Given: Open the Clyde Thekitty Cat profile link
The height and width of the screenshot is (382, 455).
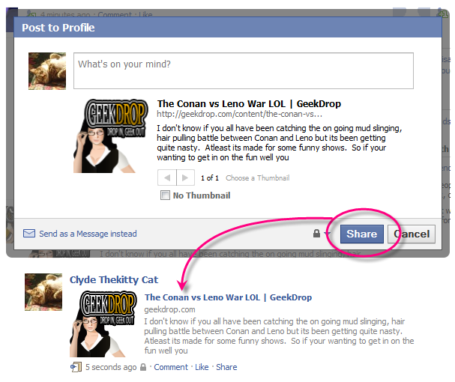Looking at the screenshot, I should 114,280.
